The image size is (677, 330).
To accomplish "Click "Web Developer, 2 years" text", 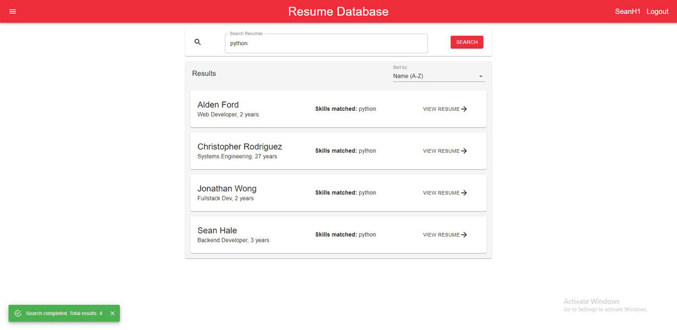I will click(x=228, y=115).
